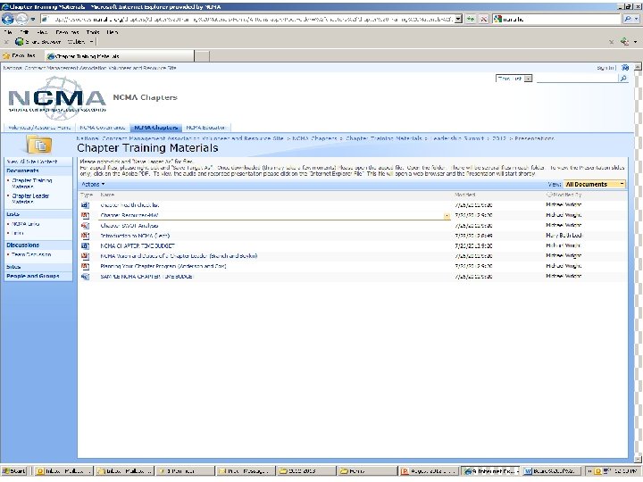Click the Documents heading in the sidebar
The image size is (643, 482).
[22, 170]
